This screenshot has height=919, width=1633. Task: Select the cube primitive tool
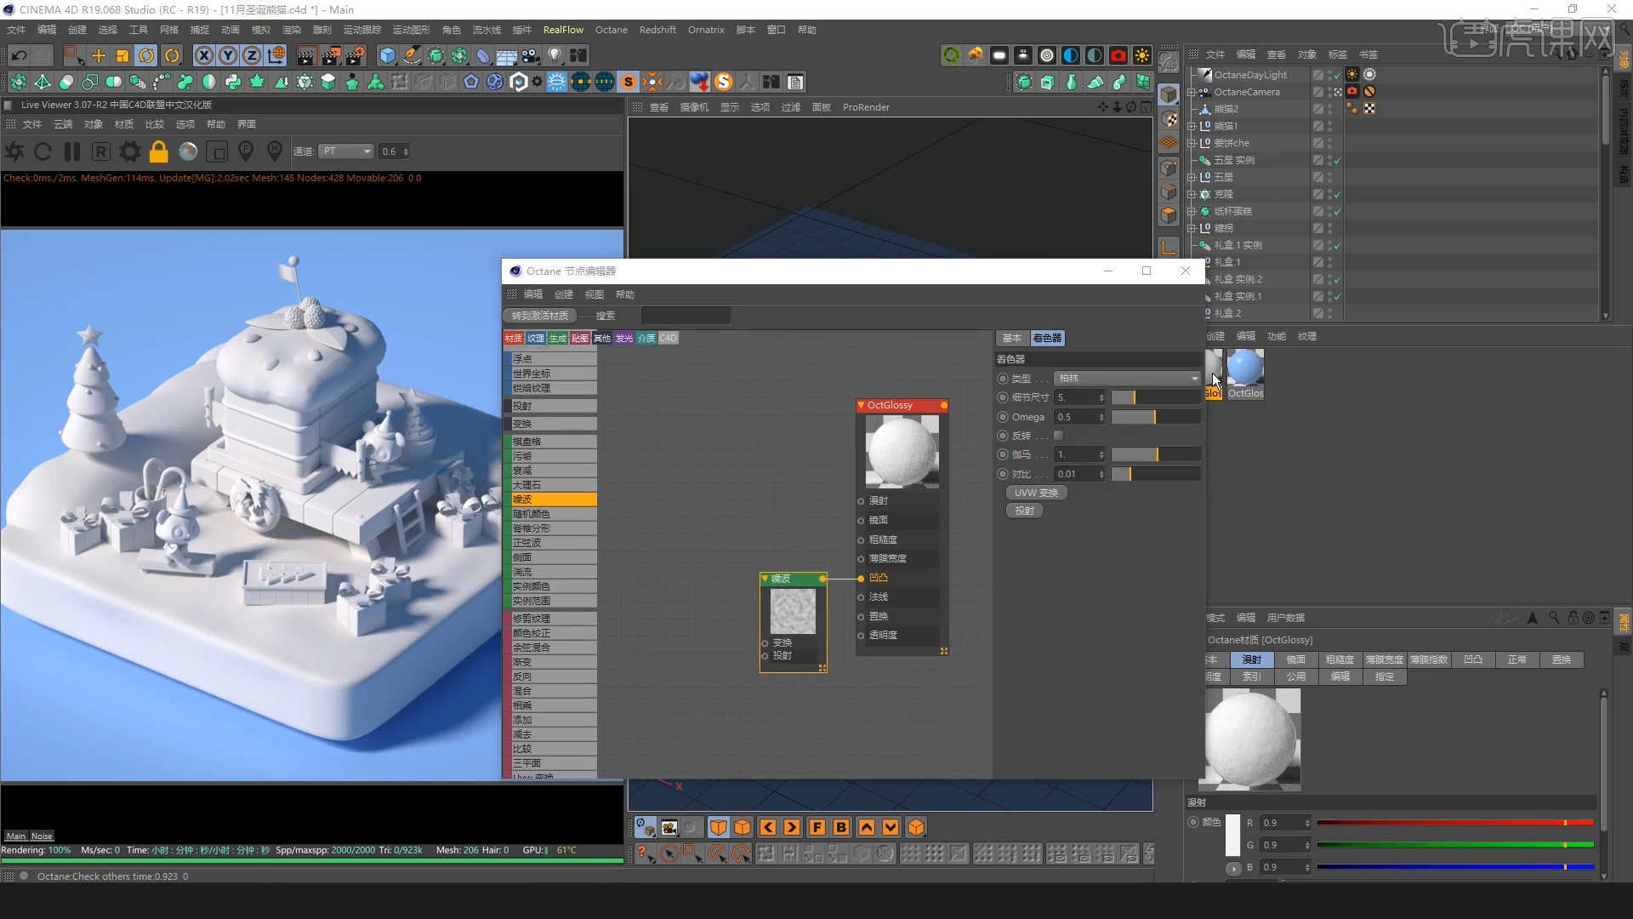tap(388, 56)
